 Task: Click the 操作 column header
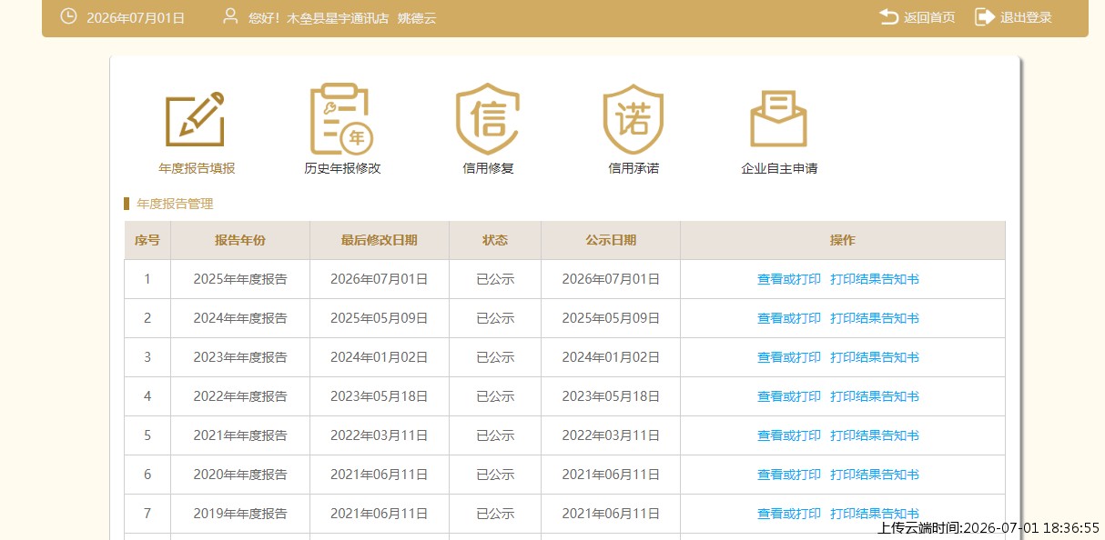[x=843, y=240]
